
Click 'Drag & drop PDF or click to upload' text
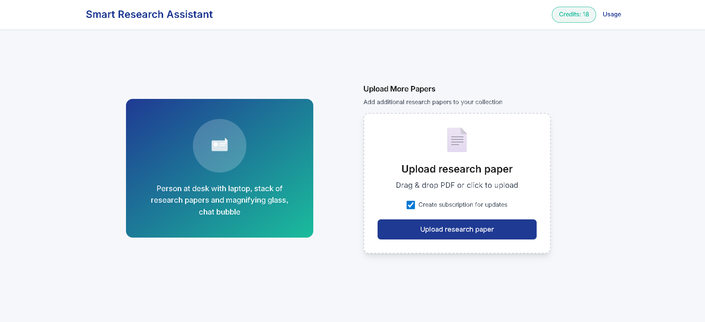pos(457,185)
